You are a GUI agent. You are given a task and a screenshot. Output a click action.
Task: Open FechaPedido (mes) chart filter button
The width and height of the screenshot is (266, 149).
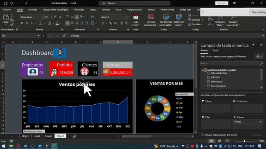click(34, 131)
